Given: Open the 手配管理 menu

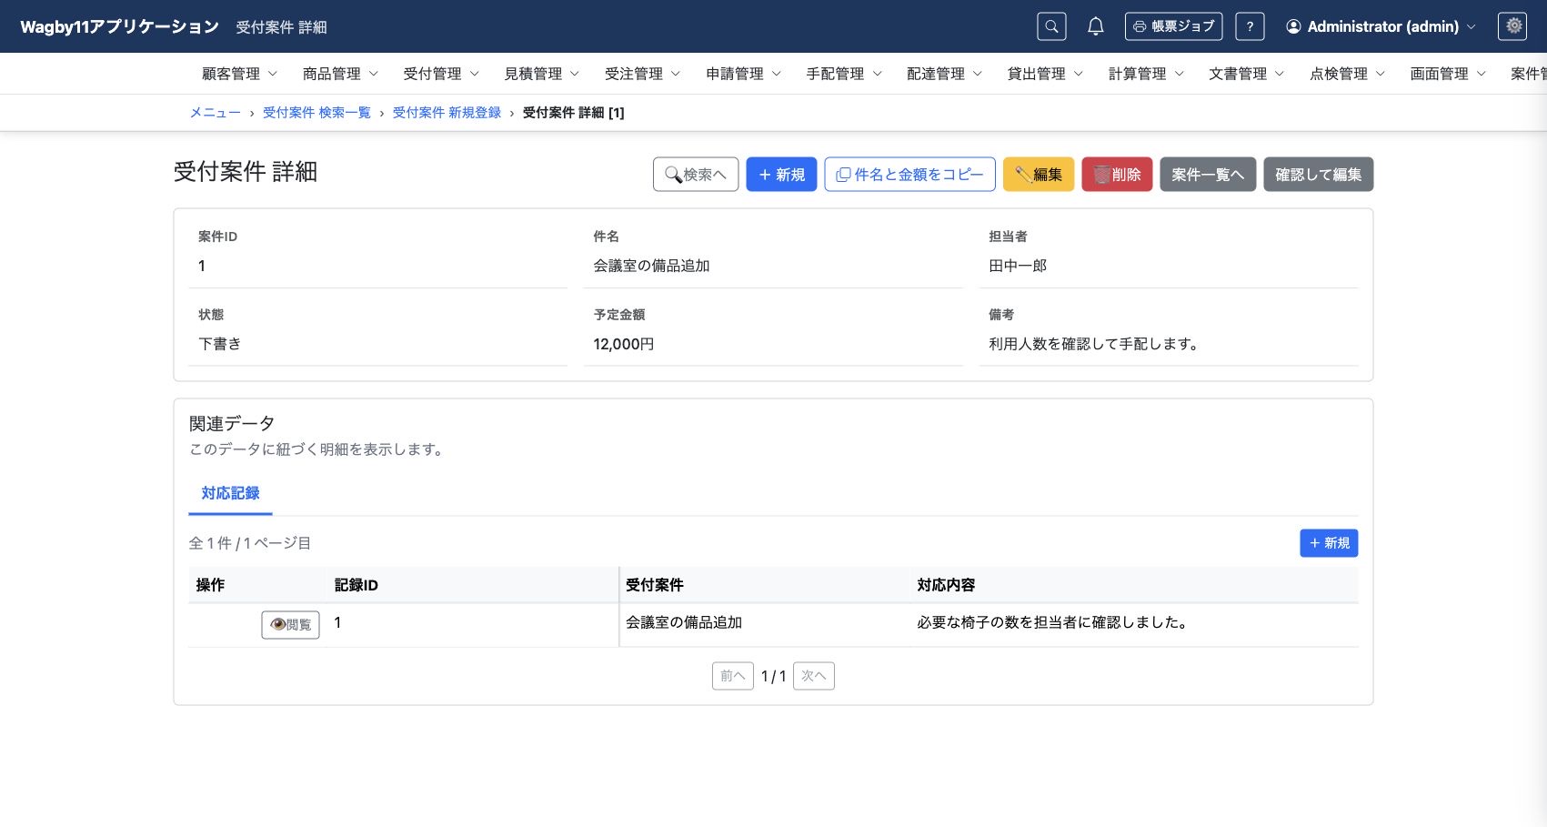Looking at the screenshot, I should (844, 74).
